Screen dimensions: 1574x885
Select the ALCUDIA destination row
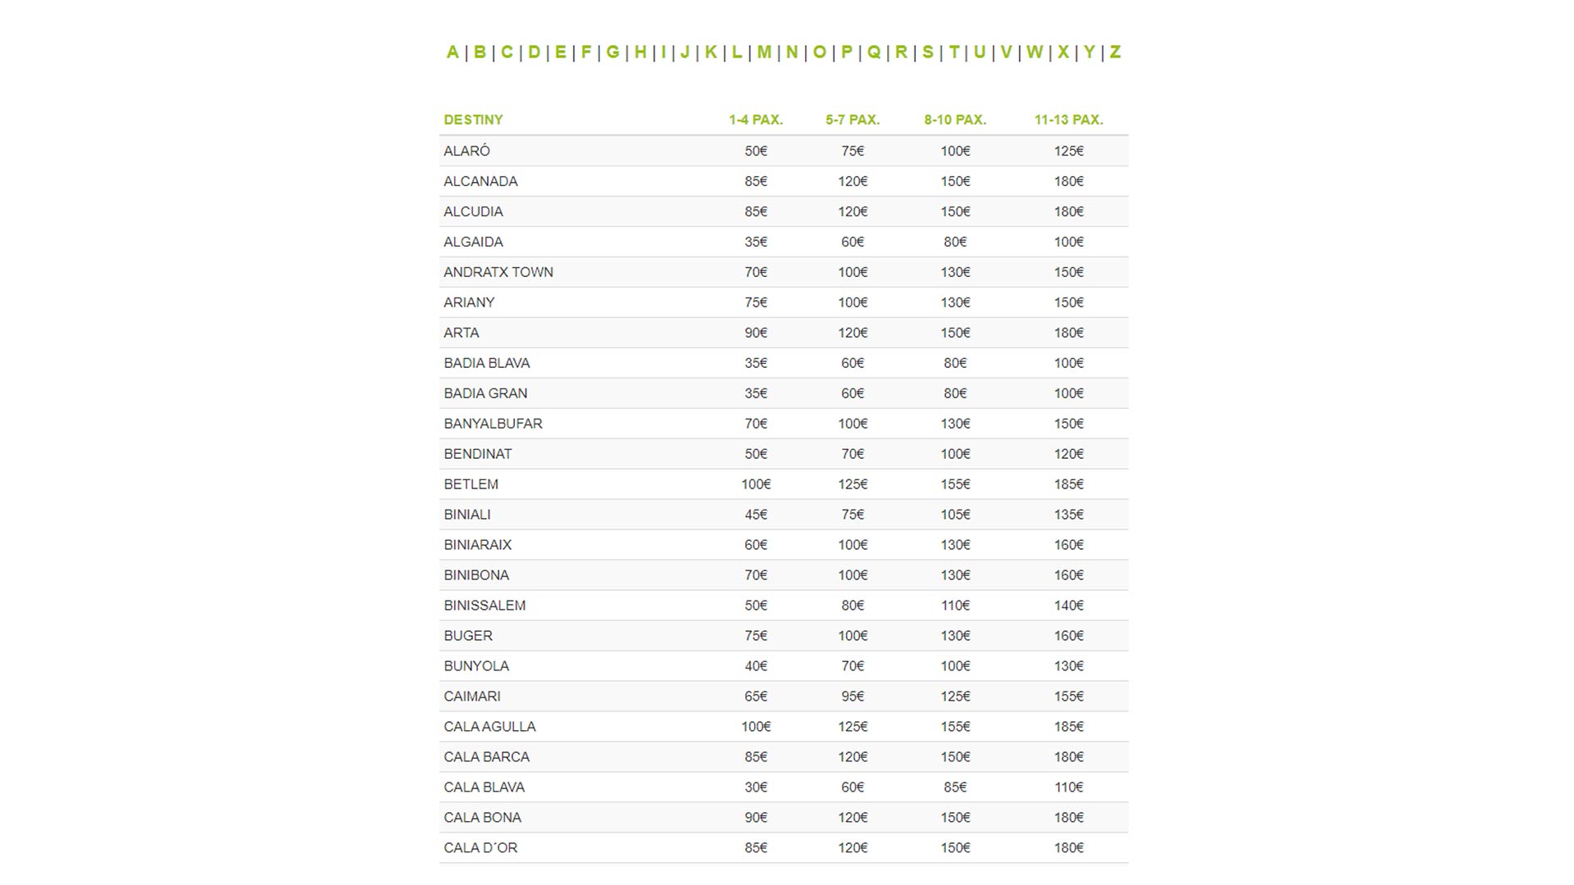coord(473,211)
